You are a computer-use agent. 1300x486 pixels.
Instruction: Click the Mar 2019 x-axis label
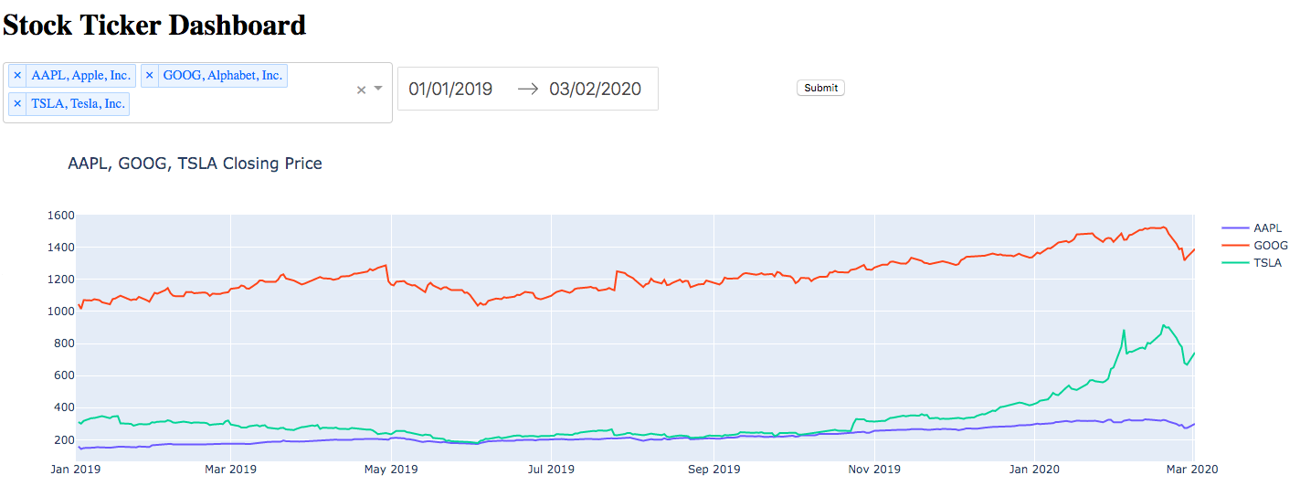pyautogui.click(x=230, y=470)
